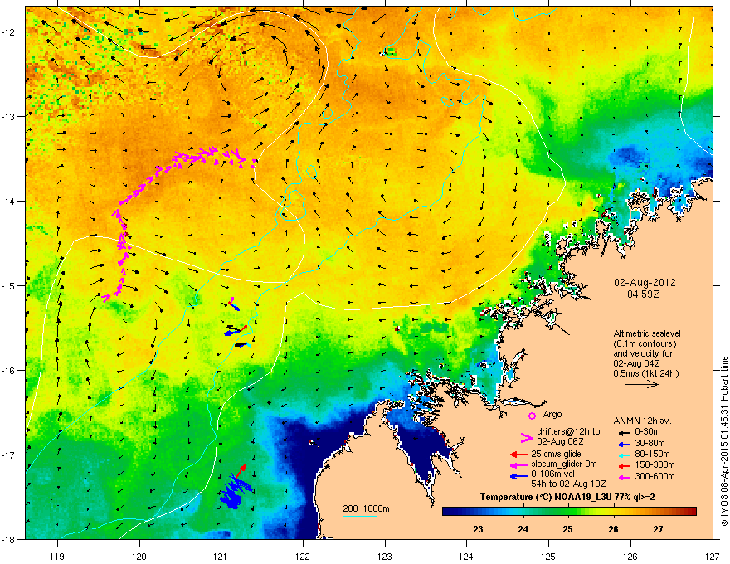Click the '02-Aug 06Z' drifter time text
Image resolution: width=730 pixels, height=564 pixels.
tap(561, 441)
